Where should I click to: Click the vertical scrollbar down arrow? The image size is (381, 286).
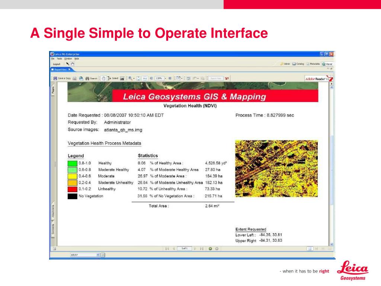332,244
